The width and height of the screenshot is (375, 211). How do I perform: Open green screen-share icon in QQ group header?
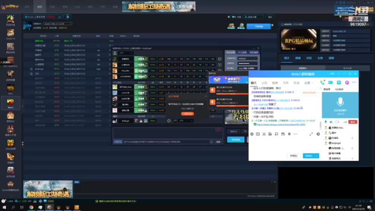pos(338,83)
